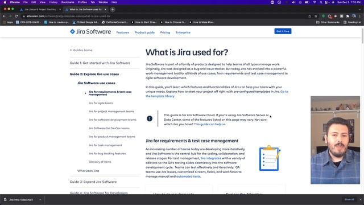
Task: Open the Features nav menu
Action: (123, 32)
